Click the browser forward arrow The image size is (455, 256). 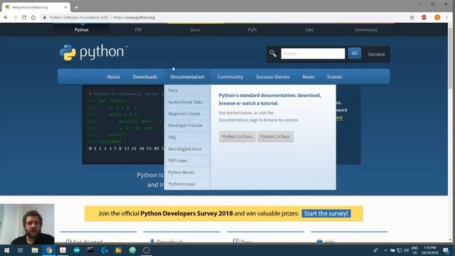(x=15, y=17)
